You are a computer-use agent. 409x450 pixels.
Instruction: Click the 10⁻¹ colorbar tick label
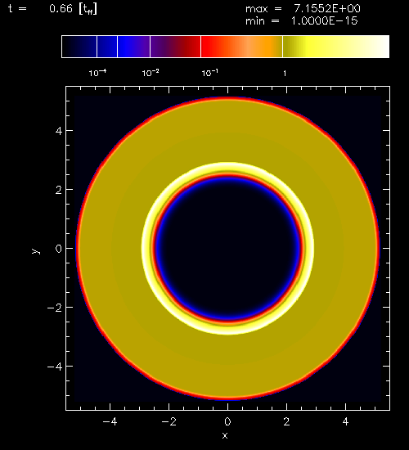point(209,73)
